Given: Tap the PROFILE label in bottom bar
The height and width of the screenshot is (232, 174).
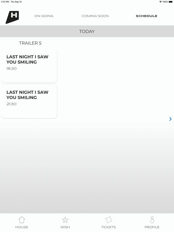Looking at the screenshot, I should point(152,227).
